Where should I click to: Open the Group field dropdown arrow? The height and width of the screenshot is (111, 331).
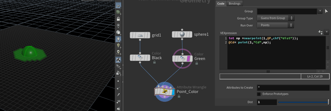coord(320,11)
